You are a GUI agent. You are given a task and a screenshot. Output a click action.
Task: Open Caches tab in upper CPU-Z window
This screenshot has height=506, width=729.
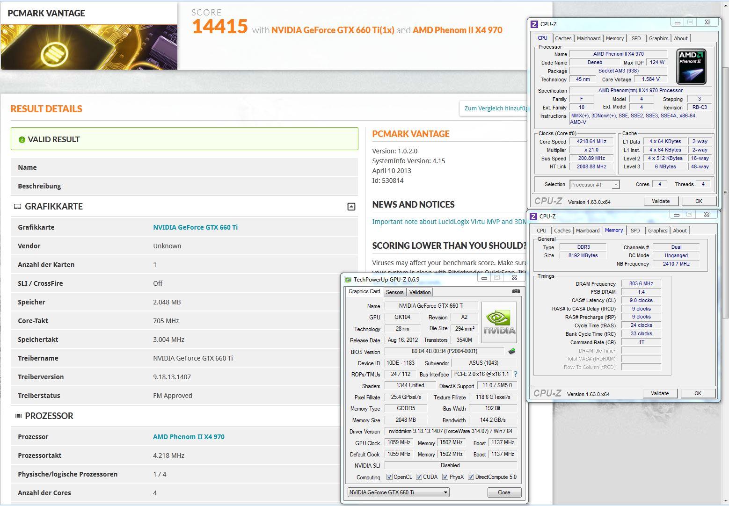[x=563, y=38]
